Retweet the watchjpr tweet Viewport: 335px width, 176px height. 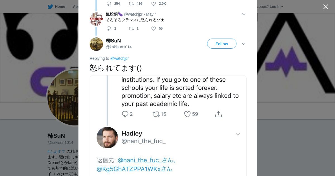point(131,28)
